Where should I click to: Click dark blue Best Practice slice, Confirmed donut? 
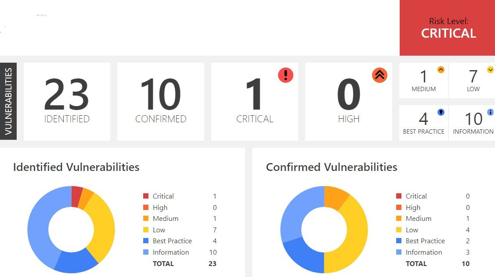point(306,254)
